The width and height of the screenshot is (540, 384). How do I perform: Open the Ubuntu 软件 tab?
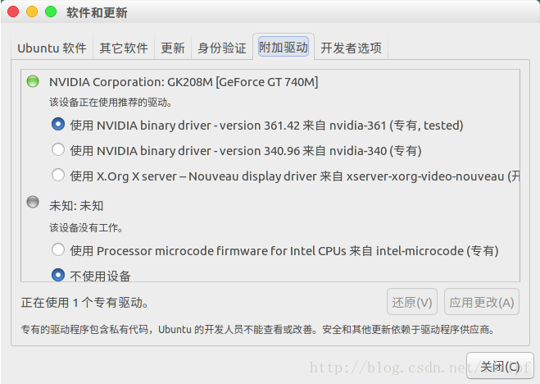click(x=52, y=48)
